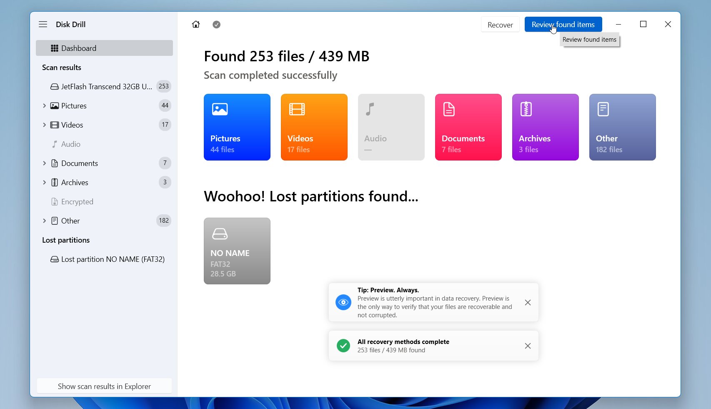Select Pictures in the sidebar list
This screenshot has width=711, height=409.
tap(104, 105)
